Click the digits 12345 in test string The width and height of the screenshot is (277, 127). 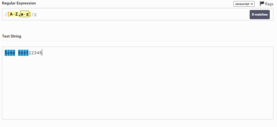(x=35, y=53)
